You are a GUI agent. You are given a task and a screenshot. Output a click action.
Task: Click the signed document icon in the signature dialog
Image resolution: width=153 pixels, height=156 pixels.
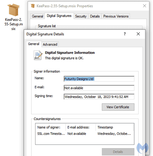click(x=38, y=55)
